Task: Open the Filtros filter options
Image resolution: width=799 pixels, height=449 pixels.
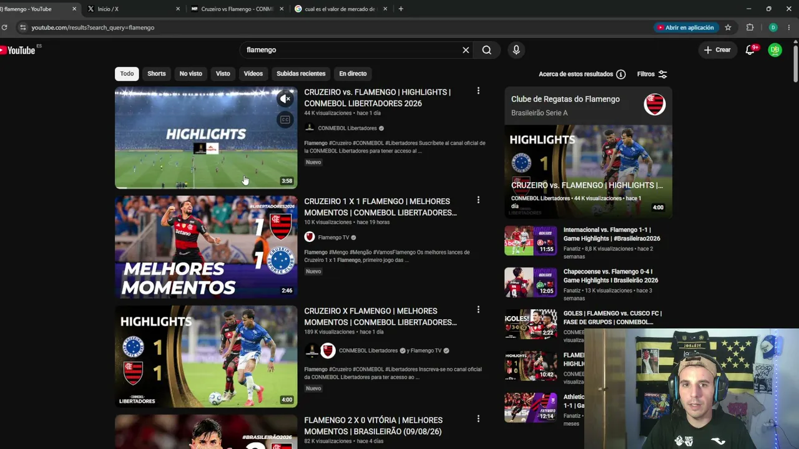Action: 652,74
